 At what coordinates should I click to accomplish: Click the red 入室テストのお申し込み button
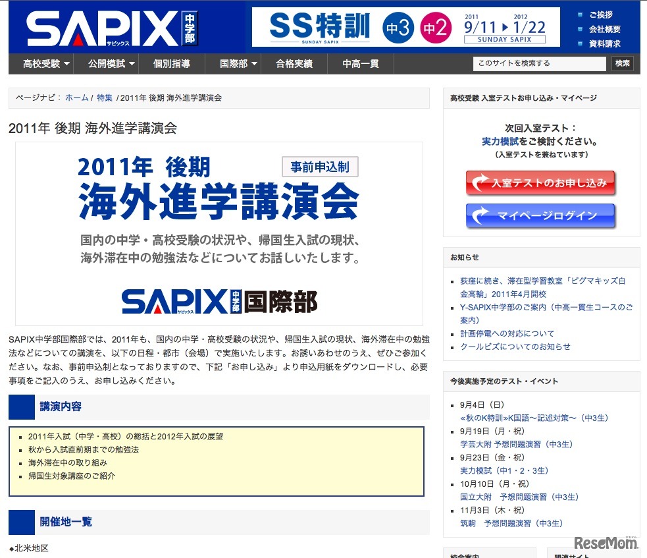540,182
